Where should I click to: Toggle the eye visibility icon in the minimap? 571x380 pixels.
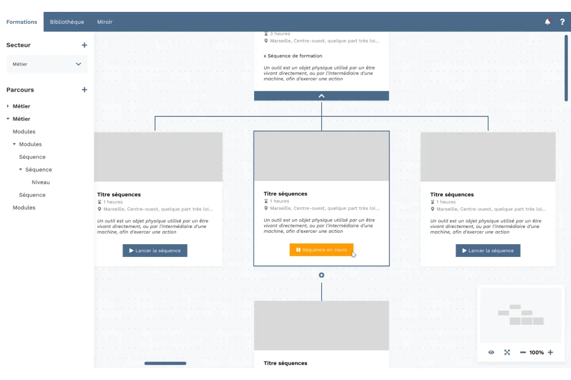tap(491, 352)
